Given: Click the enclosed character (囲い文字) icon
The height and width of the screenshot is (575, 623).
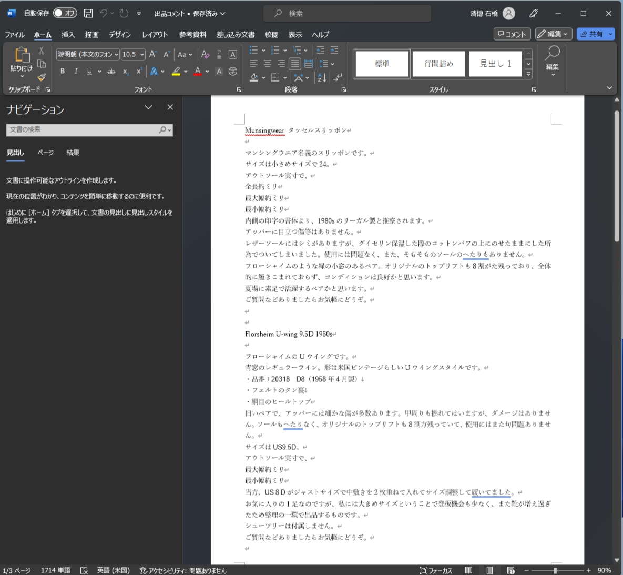Looking at the screenshot, I should pyautogui.click(x=233, y=72).
